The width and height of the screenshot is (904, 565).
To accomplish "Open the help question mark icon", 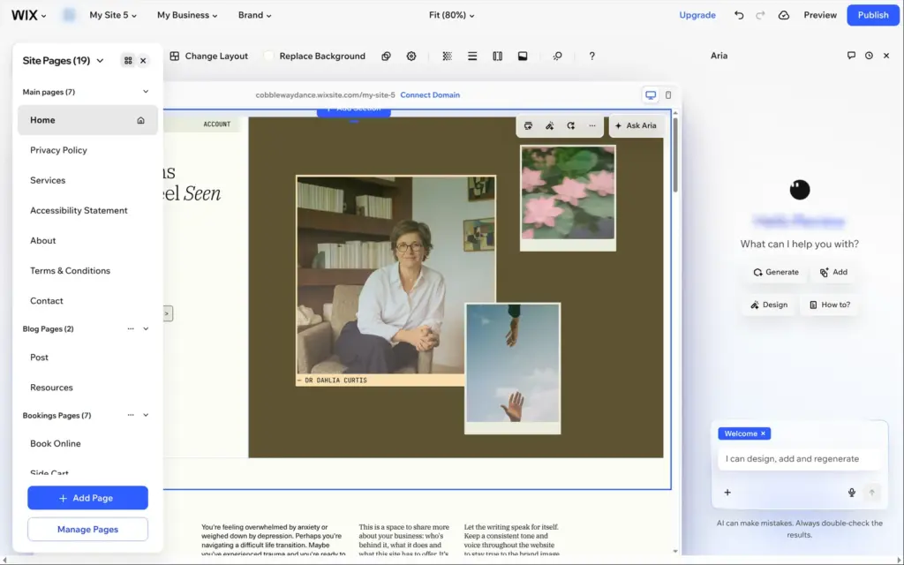I will click(591, 56).
